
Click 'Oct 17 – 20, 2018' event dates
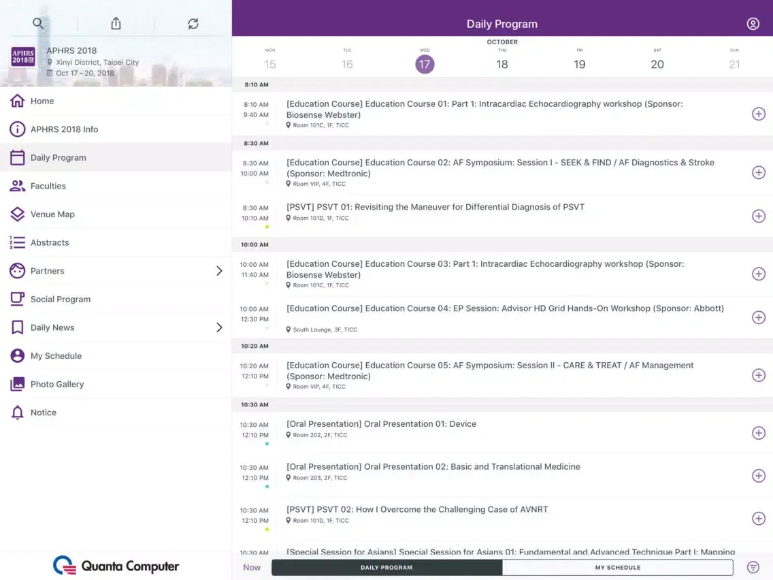point(85,73)
